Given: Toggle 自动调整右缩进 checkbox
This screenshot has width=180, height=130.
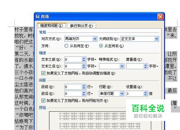Looking at the screenshot, I should pos(43,73).
